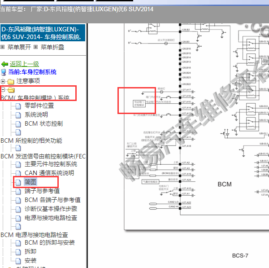Click the 主要元件与控制系统 document icon
This screenshot has width=269, height=268.
[x=18, y=164]
